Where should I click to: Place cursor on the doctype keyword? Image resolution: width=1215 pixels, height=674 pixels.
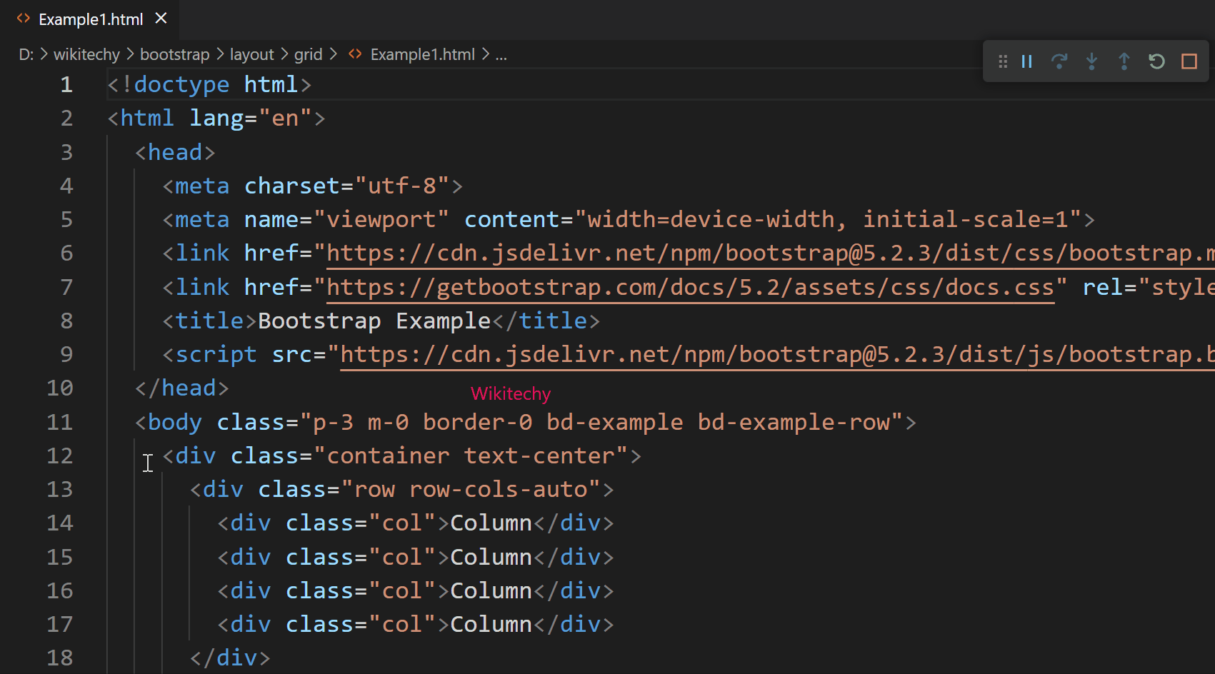[x=181, y=85]
